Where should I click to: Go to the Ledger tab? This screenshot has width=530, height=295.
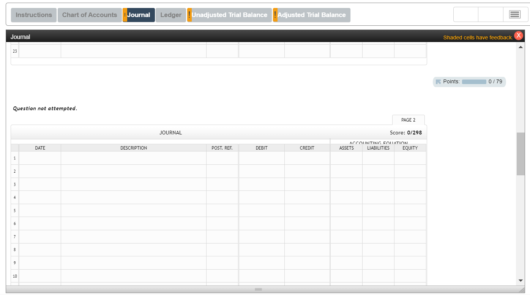coord(171,15)
